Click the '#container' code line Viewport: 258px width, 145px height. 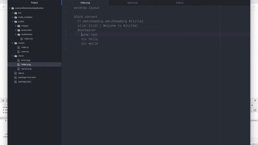click(87, 30)
